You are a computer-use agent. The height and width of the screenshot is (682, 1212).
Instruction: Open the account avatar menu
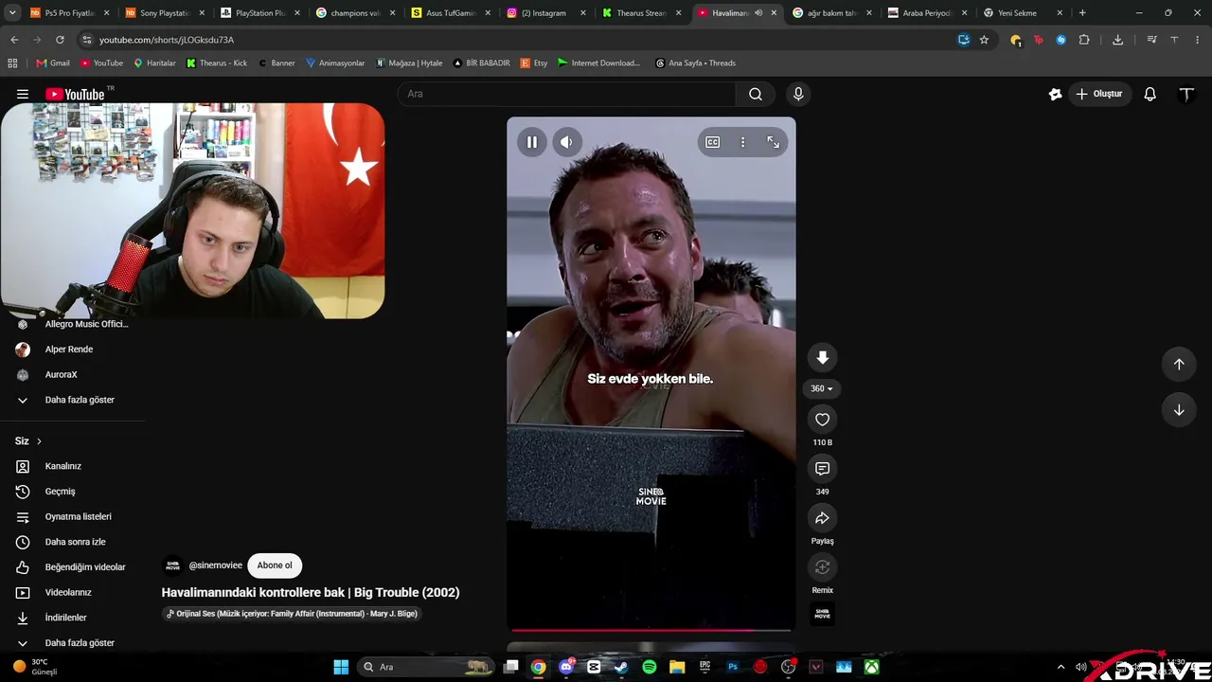click(1186, 94)
